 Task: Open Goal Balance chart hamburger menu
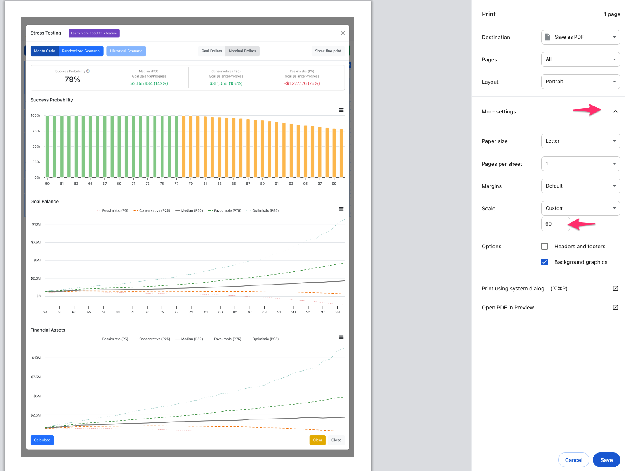click(341, 209)
